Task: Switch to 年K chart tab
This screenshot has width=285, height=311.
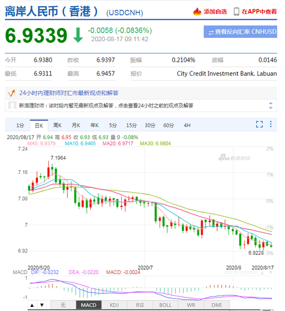Action: click(x=94, y=125)
